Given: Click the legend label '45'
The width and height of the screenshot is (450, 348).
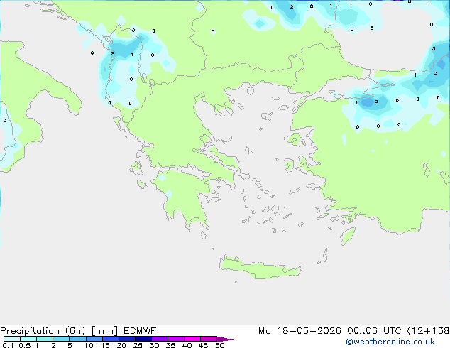Looking at the screenshot, I should (203, 345).
